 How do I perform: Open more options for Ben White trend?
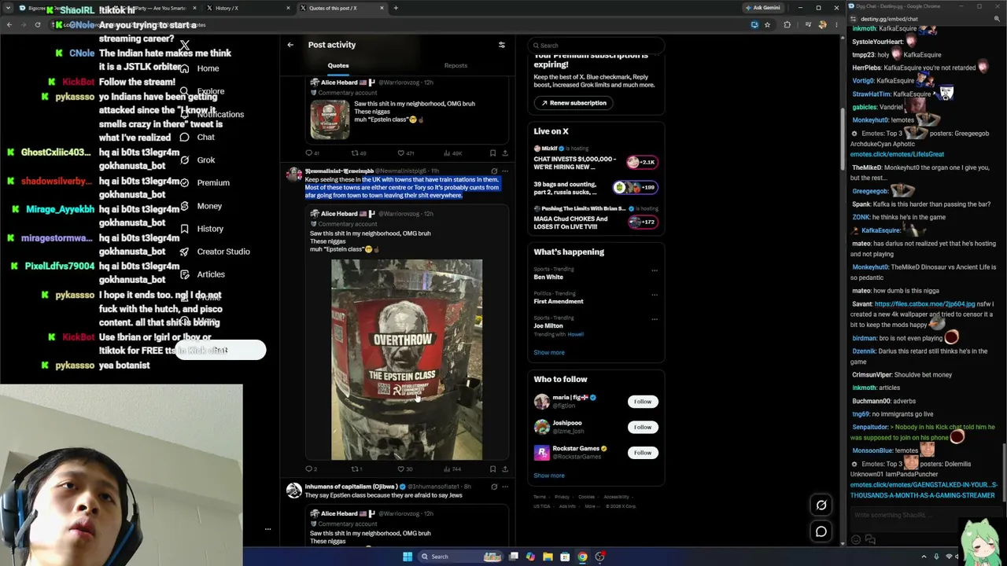pyautogui.click(x=654, y=270)
